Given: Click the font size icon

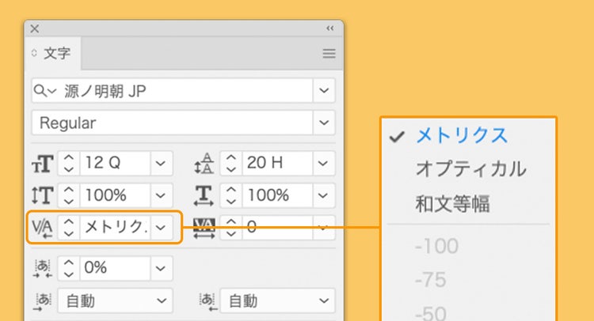Looking at the screenshot, I should (43, 164).
